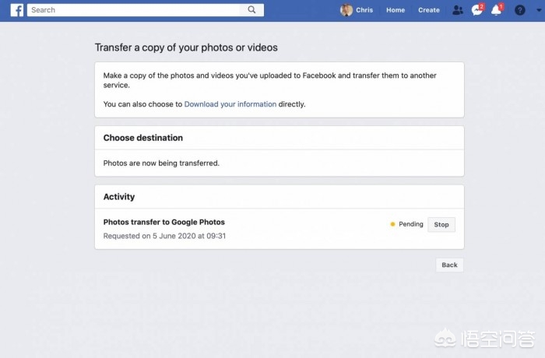545x358 pixels.
Task: Click the yellow Pending status dot
Action: point(392,224)
